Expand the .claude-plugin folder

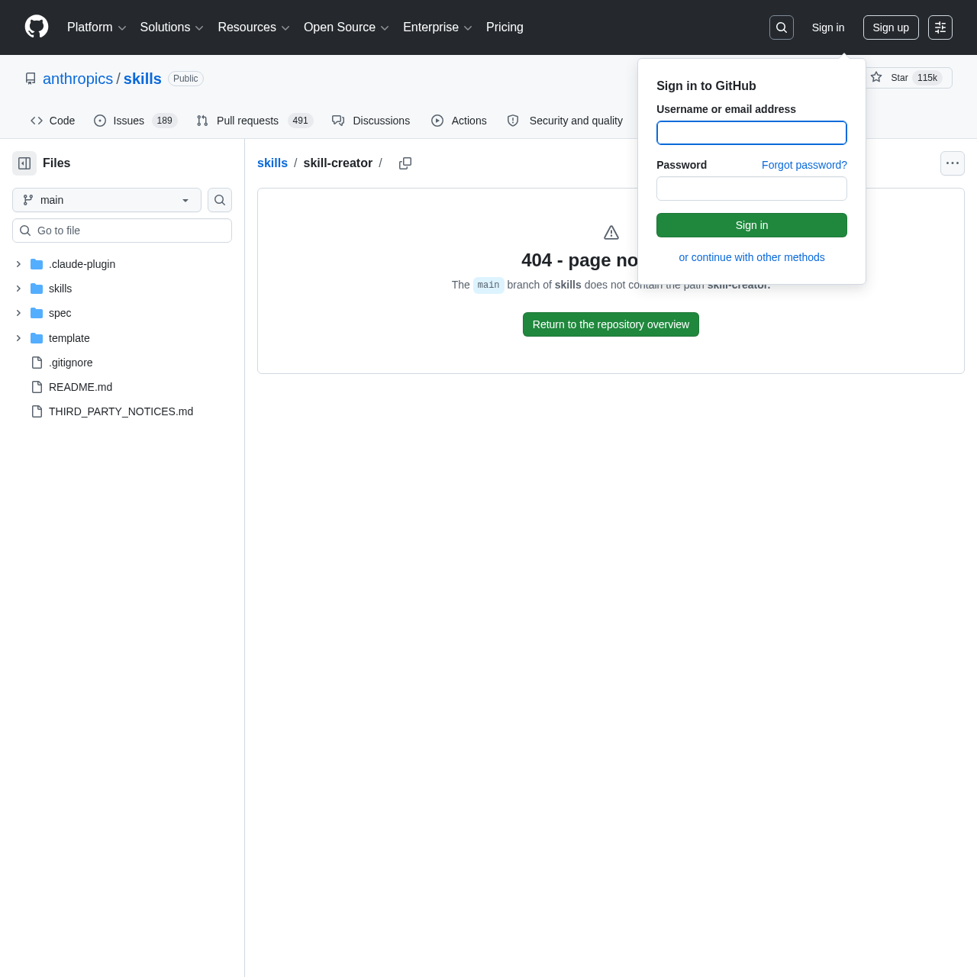[x=18, y=264]
